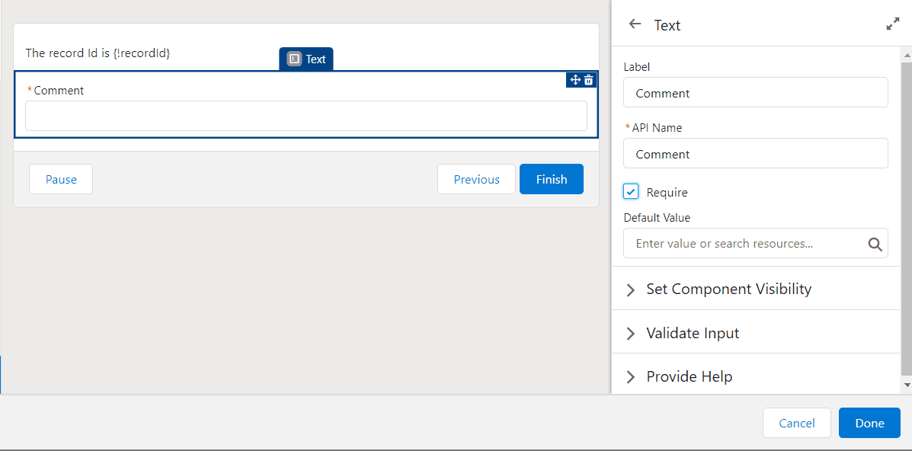Image resolution: width=912 pixels, height=451 pixels.
Task: Uncheck the Require checkbox
Action: point(631,191)
